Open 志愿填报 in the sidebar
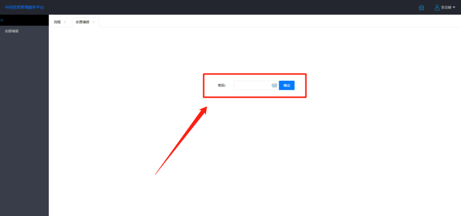 click(x=12, y=31)
